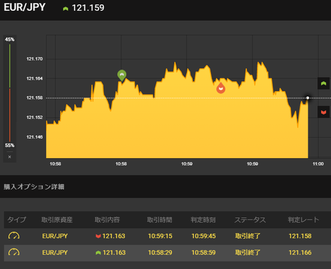Click the 購入オプション詳細 section header

click(x=34, y=186)
